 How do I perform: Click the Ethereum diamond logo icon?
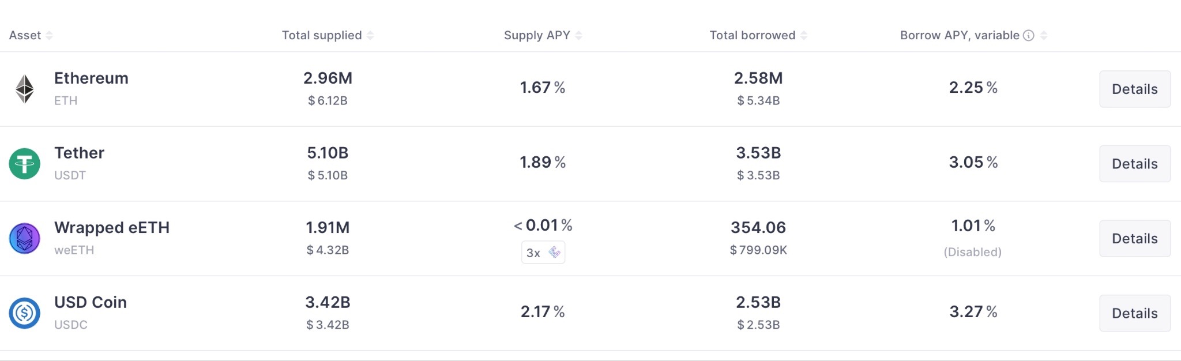coord(24,89)
